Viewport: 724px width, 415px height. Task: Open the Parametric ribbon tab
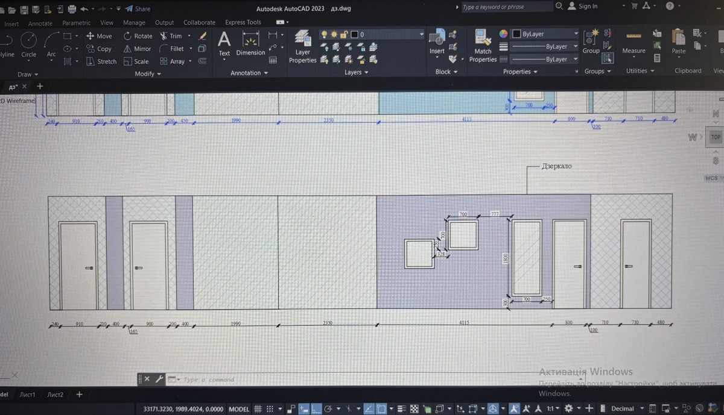tap(77, 23)
